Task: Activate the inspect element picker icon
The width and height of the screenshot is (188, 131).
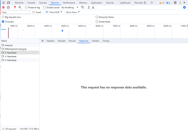Action: 3,3
